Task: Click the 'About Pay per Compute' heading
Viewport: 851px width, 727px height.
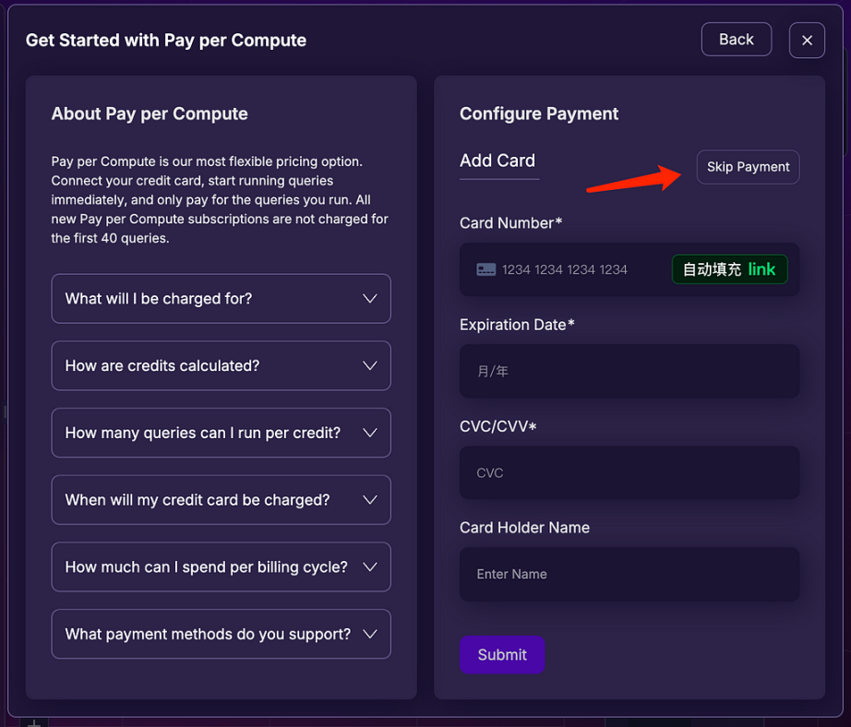Action: [150, 114]
